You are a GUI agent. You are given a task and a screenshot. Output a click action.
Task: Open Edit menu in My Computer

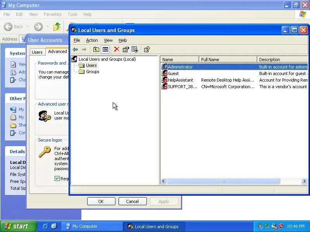click(x=19, y=14)
